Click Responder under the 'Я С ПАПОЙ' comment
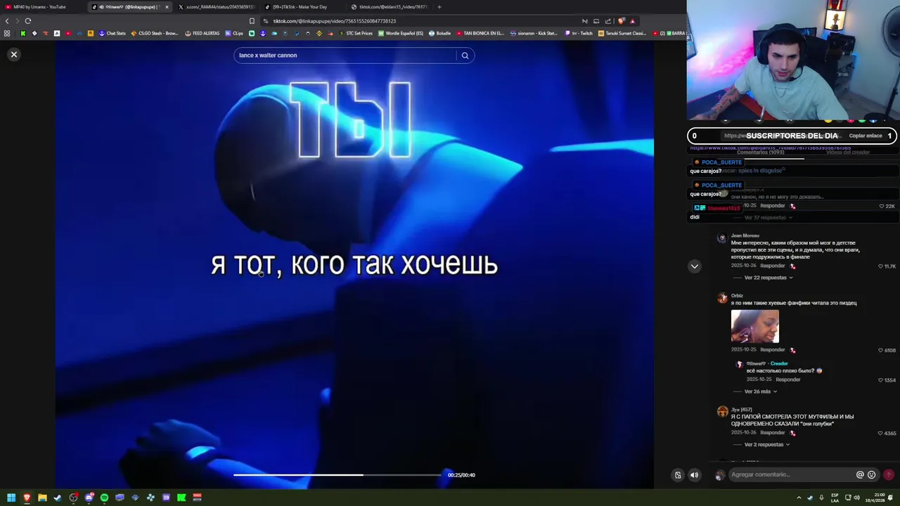The width and height of the screenshot is (900, 506). (x=772, y=432)
